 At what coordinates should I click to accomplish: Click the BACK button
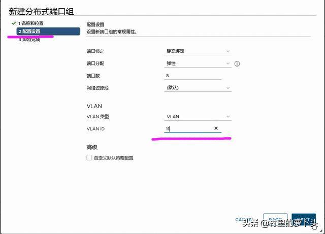click(275, 220)
